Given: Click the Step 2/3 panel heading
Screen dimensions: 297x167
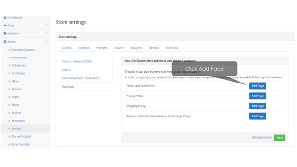Looking at the screenshot, I should pyautogui.click(x=160, y=61).
